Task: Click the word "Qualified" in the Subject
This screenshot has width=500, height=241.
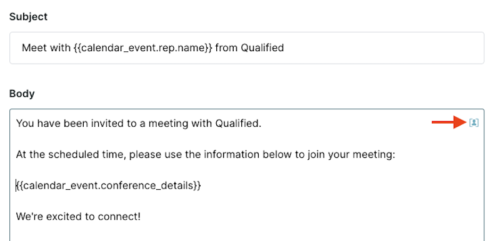Action: pyautogui.click(x=262, y=47)
